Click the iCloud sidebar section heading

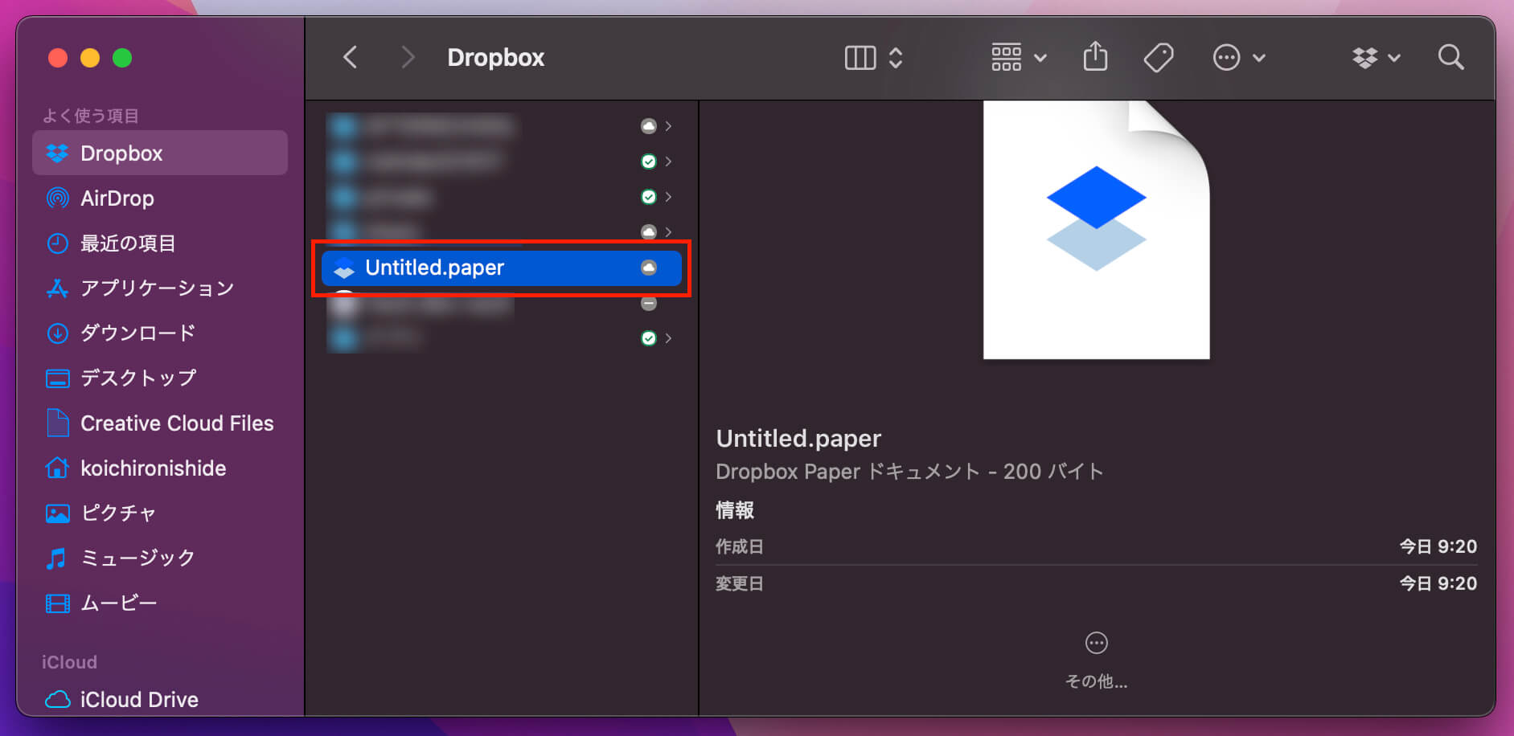point(69,662)
